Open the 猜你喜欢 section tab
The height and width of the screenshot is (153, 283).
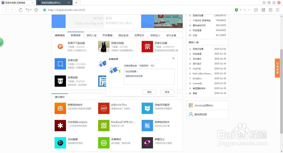tap(60, 97)
